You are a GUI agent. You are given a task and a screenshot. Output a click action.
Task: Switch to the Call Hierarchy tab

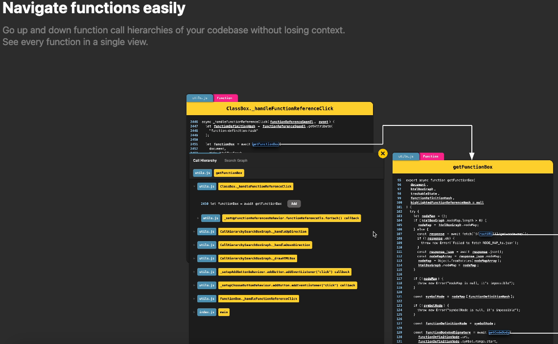pyautogui.click(x=205, y=161)
